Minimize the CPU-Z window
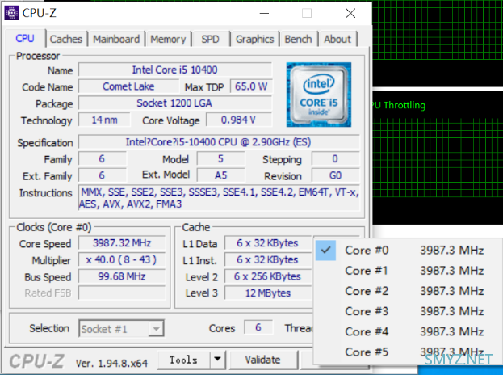Screen dimensions: 503x375 [264, 13]
